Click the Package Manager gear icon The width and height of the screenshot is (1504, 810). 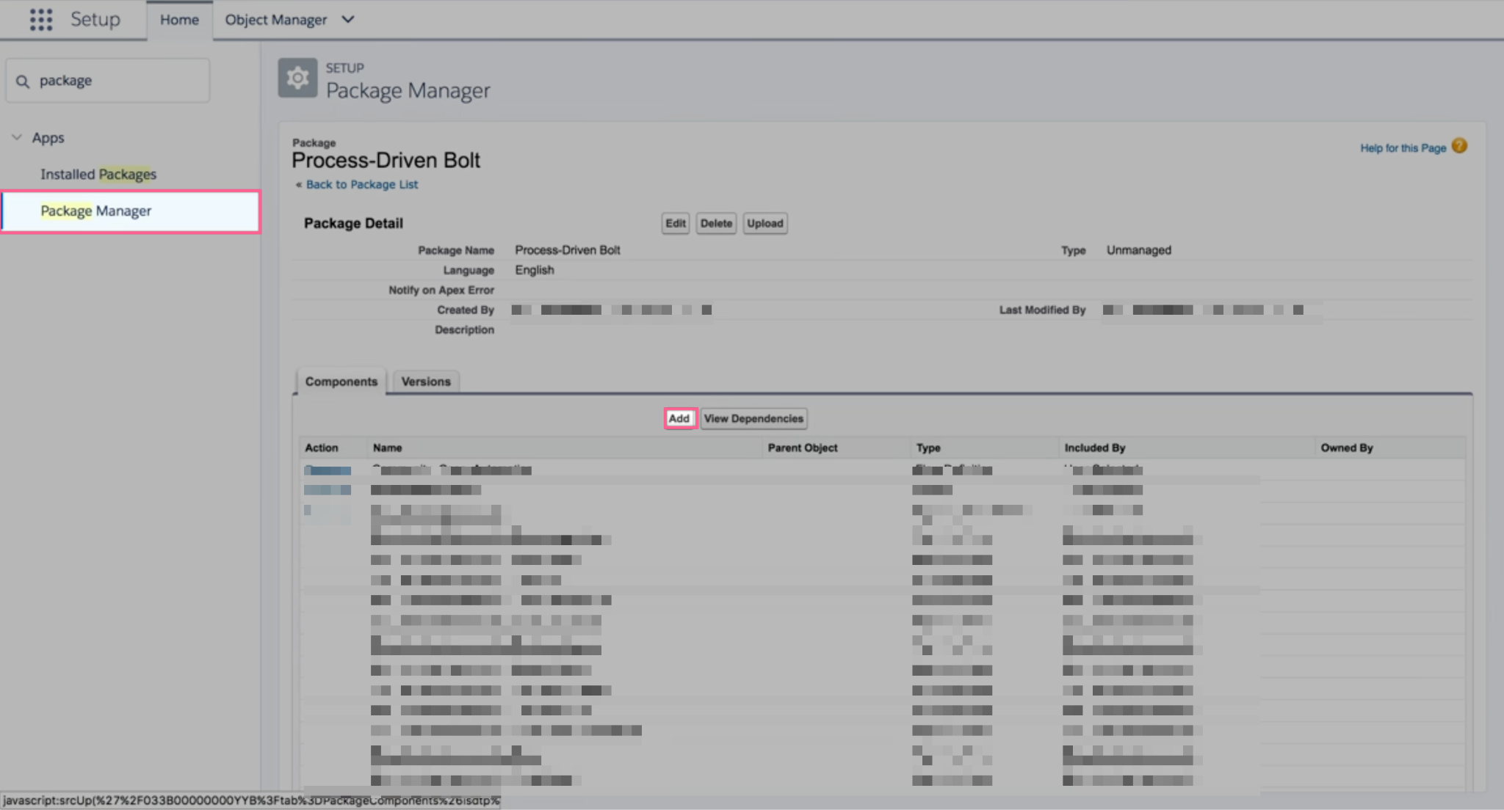(x=297, y=78)
